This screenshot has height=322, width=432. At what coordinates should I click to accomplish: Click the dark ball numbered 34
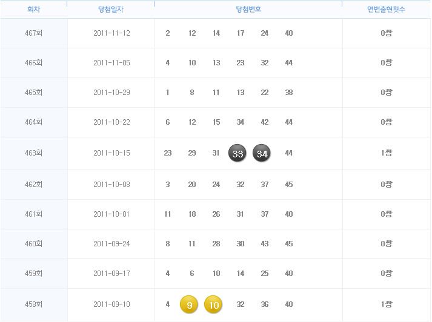(262, 153)
